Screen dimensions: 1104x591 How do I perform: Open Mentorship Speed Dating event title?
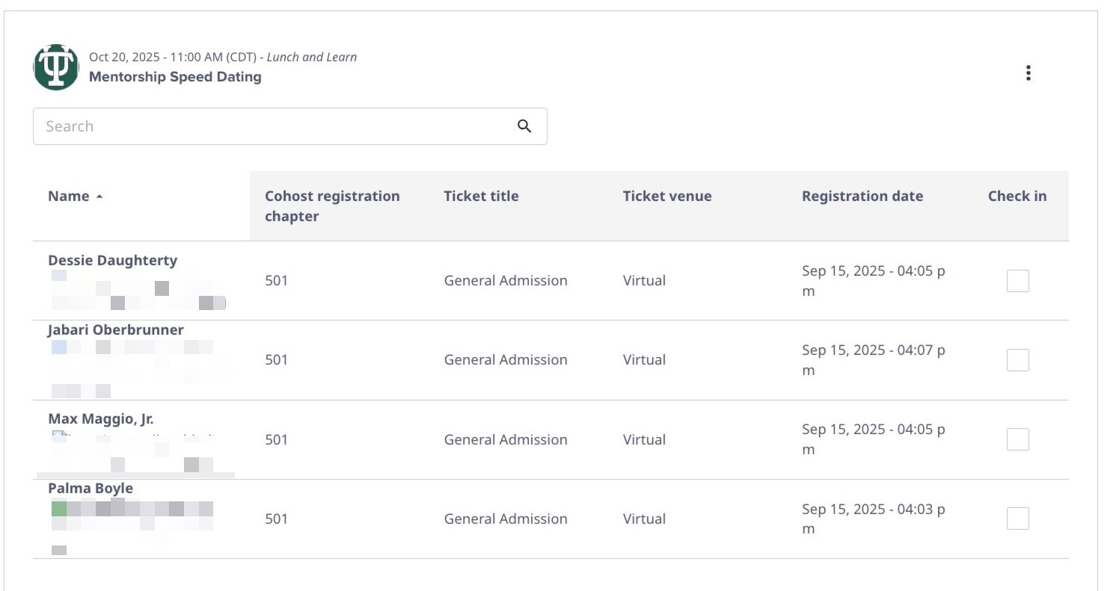(x=175, y=77)
